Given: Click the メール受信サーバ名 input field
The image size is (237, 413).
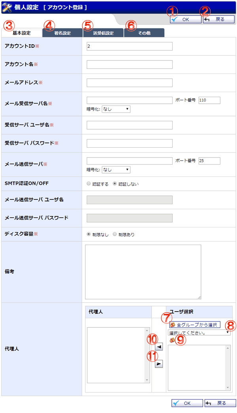Looking at the screenshot, I should coord(130,100).
